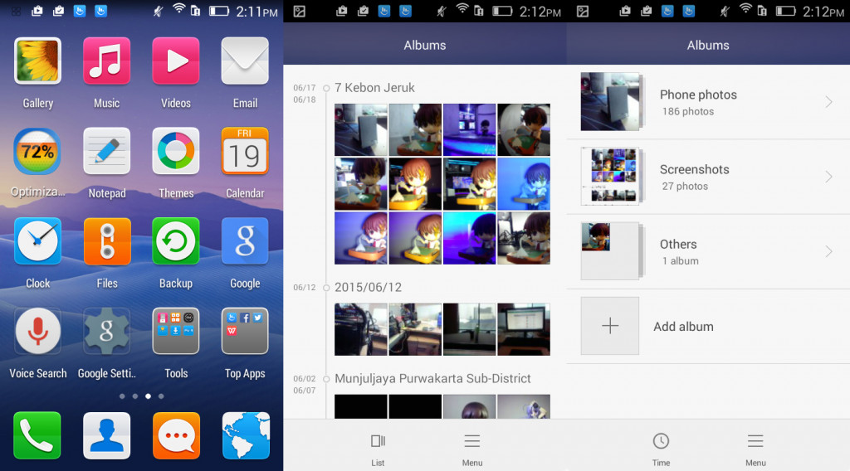Open the Videos app icon
850x471 pixels.
tap(175, 61)
